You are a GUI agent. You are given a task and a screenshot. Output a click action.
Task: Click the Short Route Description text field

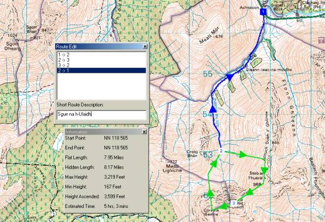101,114
